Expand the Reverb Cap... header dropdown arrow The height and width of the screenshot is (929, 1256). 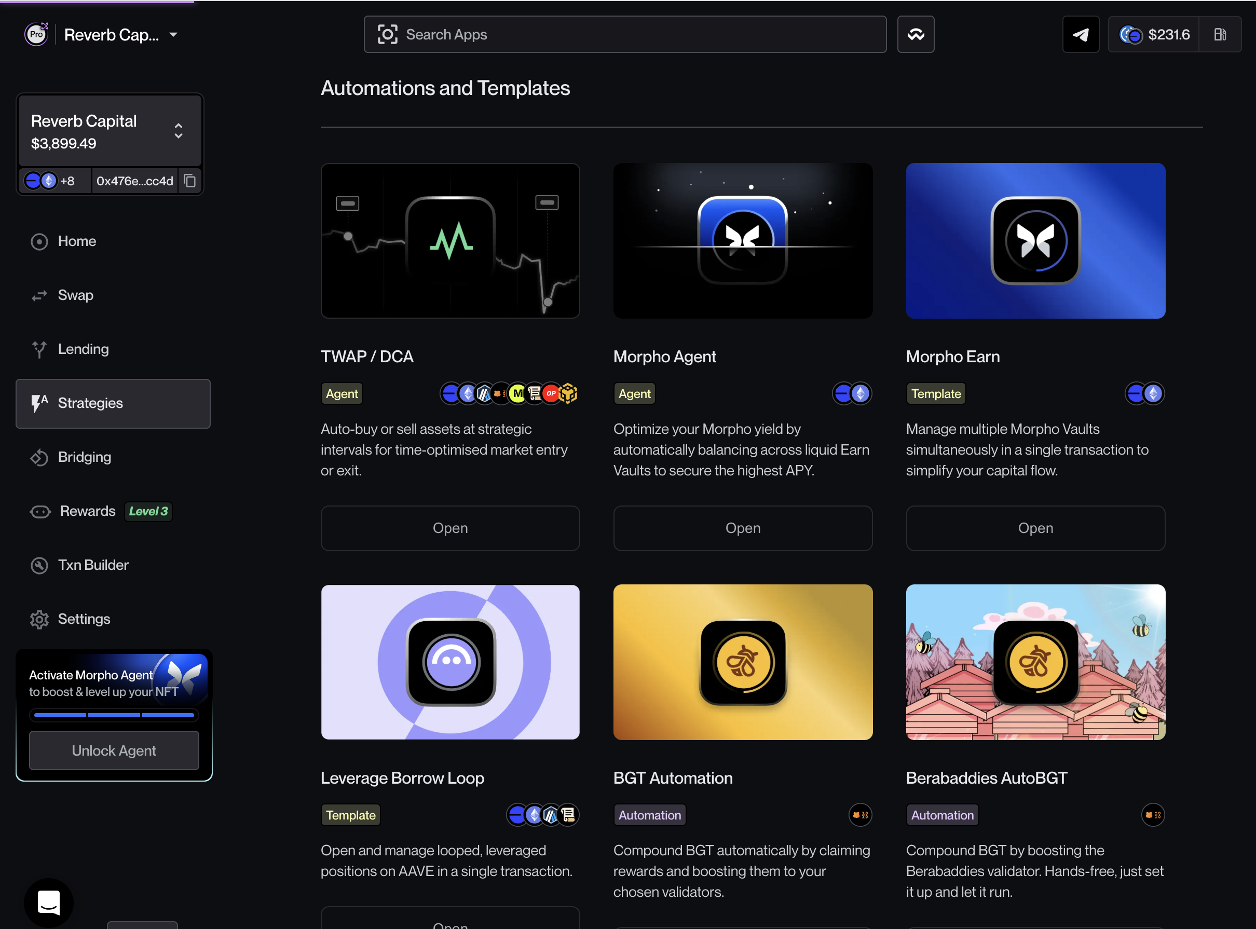tap(174, 35)
